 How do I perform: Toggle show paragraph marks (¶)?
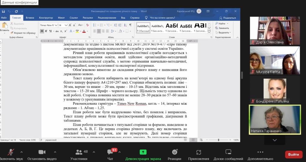[130, 25]
